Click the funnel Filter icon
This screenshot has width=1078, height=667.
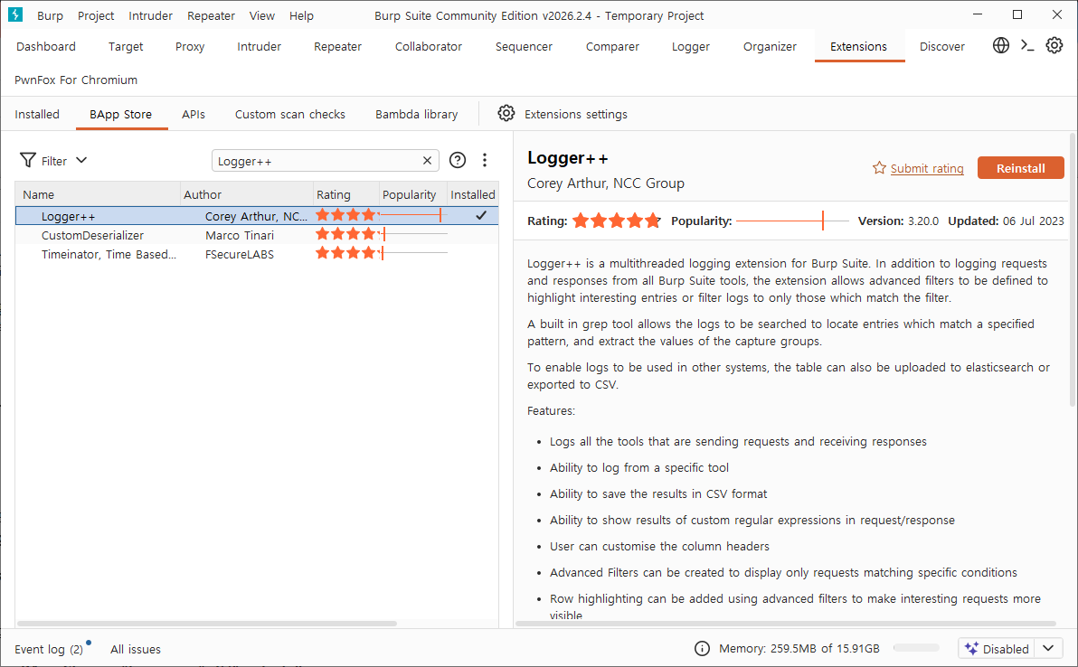coord(28,160)
